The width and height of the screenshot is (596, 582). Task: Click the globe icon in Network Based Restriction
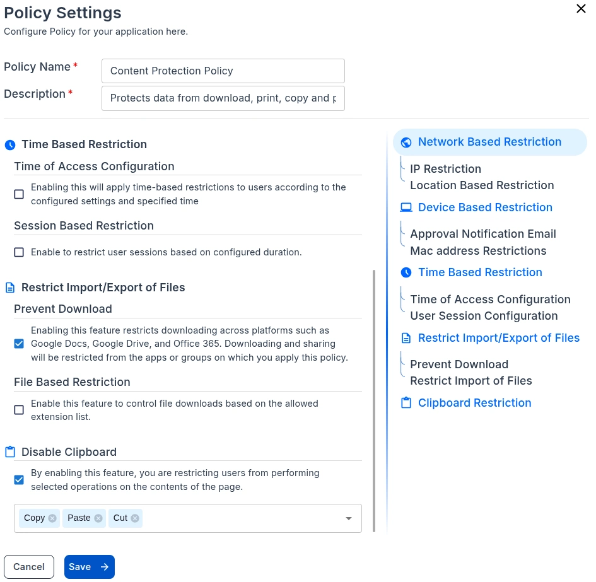click(406, 142)
